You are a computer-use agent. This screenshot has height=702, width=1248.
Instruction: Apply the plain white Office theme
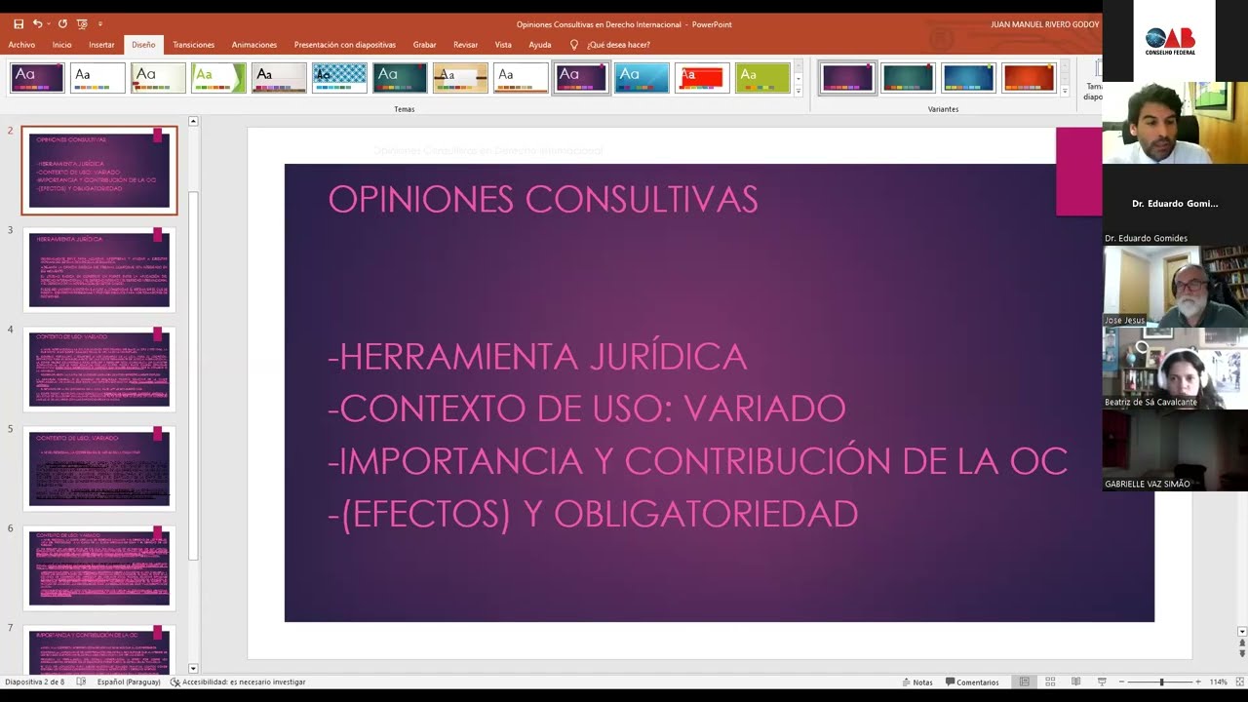[97, 78]
